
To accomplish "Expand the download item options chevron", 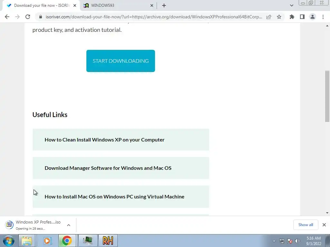I will coord(69,225).
